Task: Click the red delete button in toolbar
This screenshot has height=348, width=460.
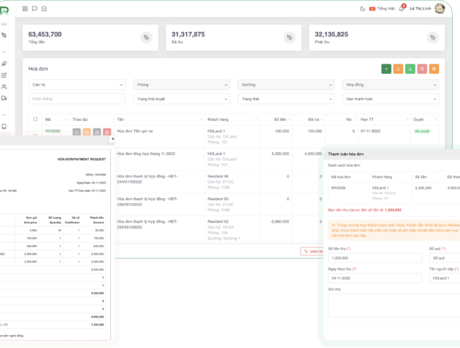Action: [x=422, y=69]
